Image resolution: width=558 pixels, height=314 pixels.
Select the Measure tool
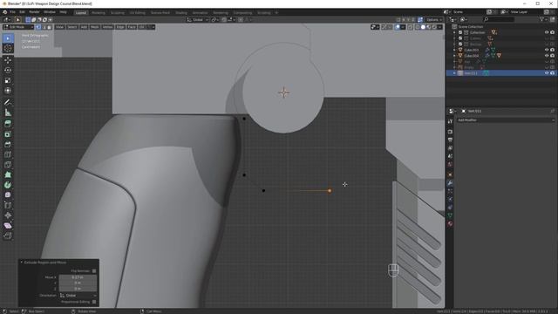tap(8, 113)
